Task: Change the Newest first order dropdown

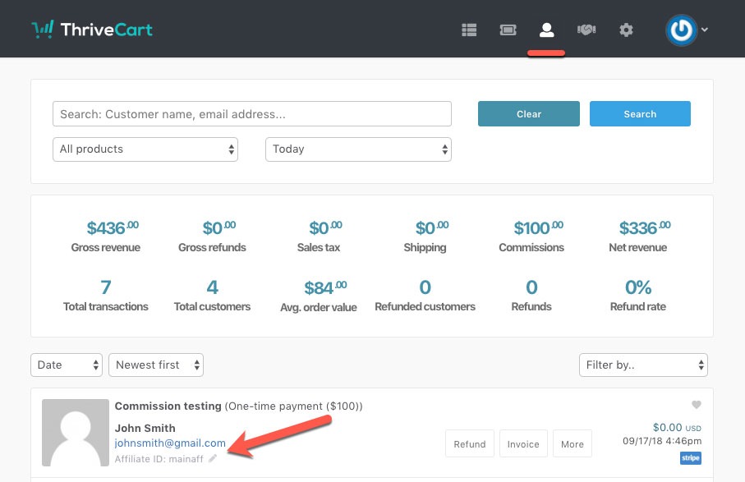Action: click(x=156, y=365)
